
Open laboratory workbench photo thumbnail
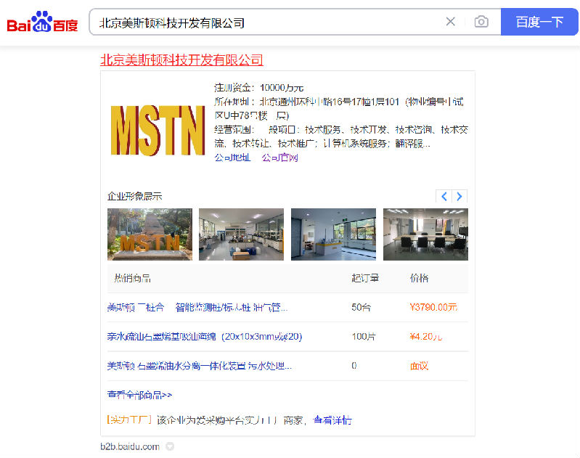[241, 234]
